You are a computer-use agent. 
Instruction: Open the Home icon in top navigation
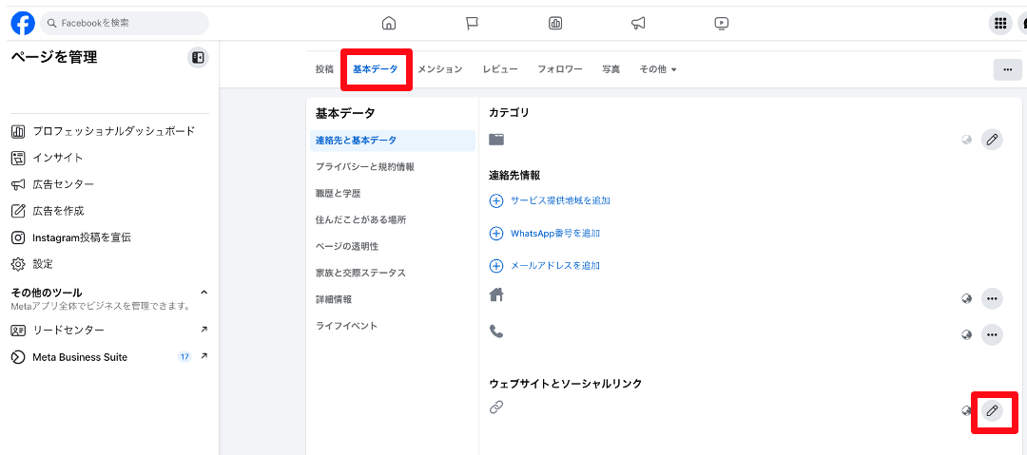389,24
